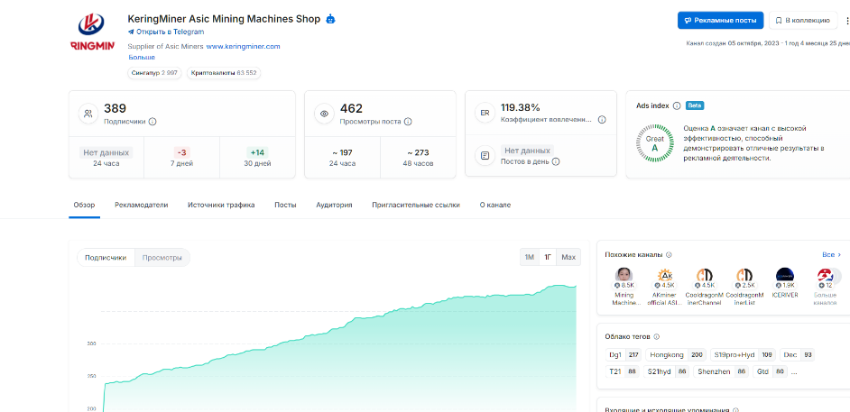This screenshot has height=412, width=850.
Task: Go to the 'Посты' tab
Action: pos(285,206)
